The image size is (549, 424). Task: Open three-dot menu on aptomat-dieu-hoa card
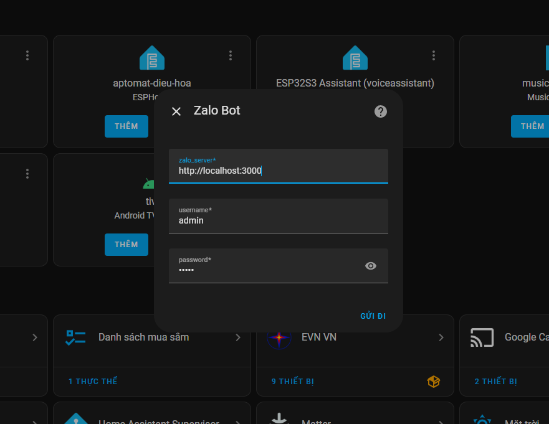(x=231, y=55)
